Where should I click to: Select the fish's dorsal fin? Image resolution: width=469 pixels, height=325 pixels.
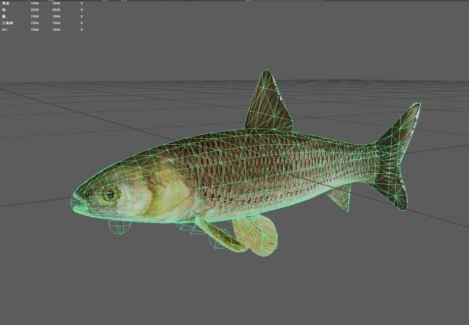[x=265, y=99]
